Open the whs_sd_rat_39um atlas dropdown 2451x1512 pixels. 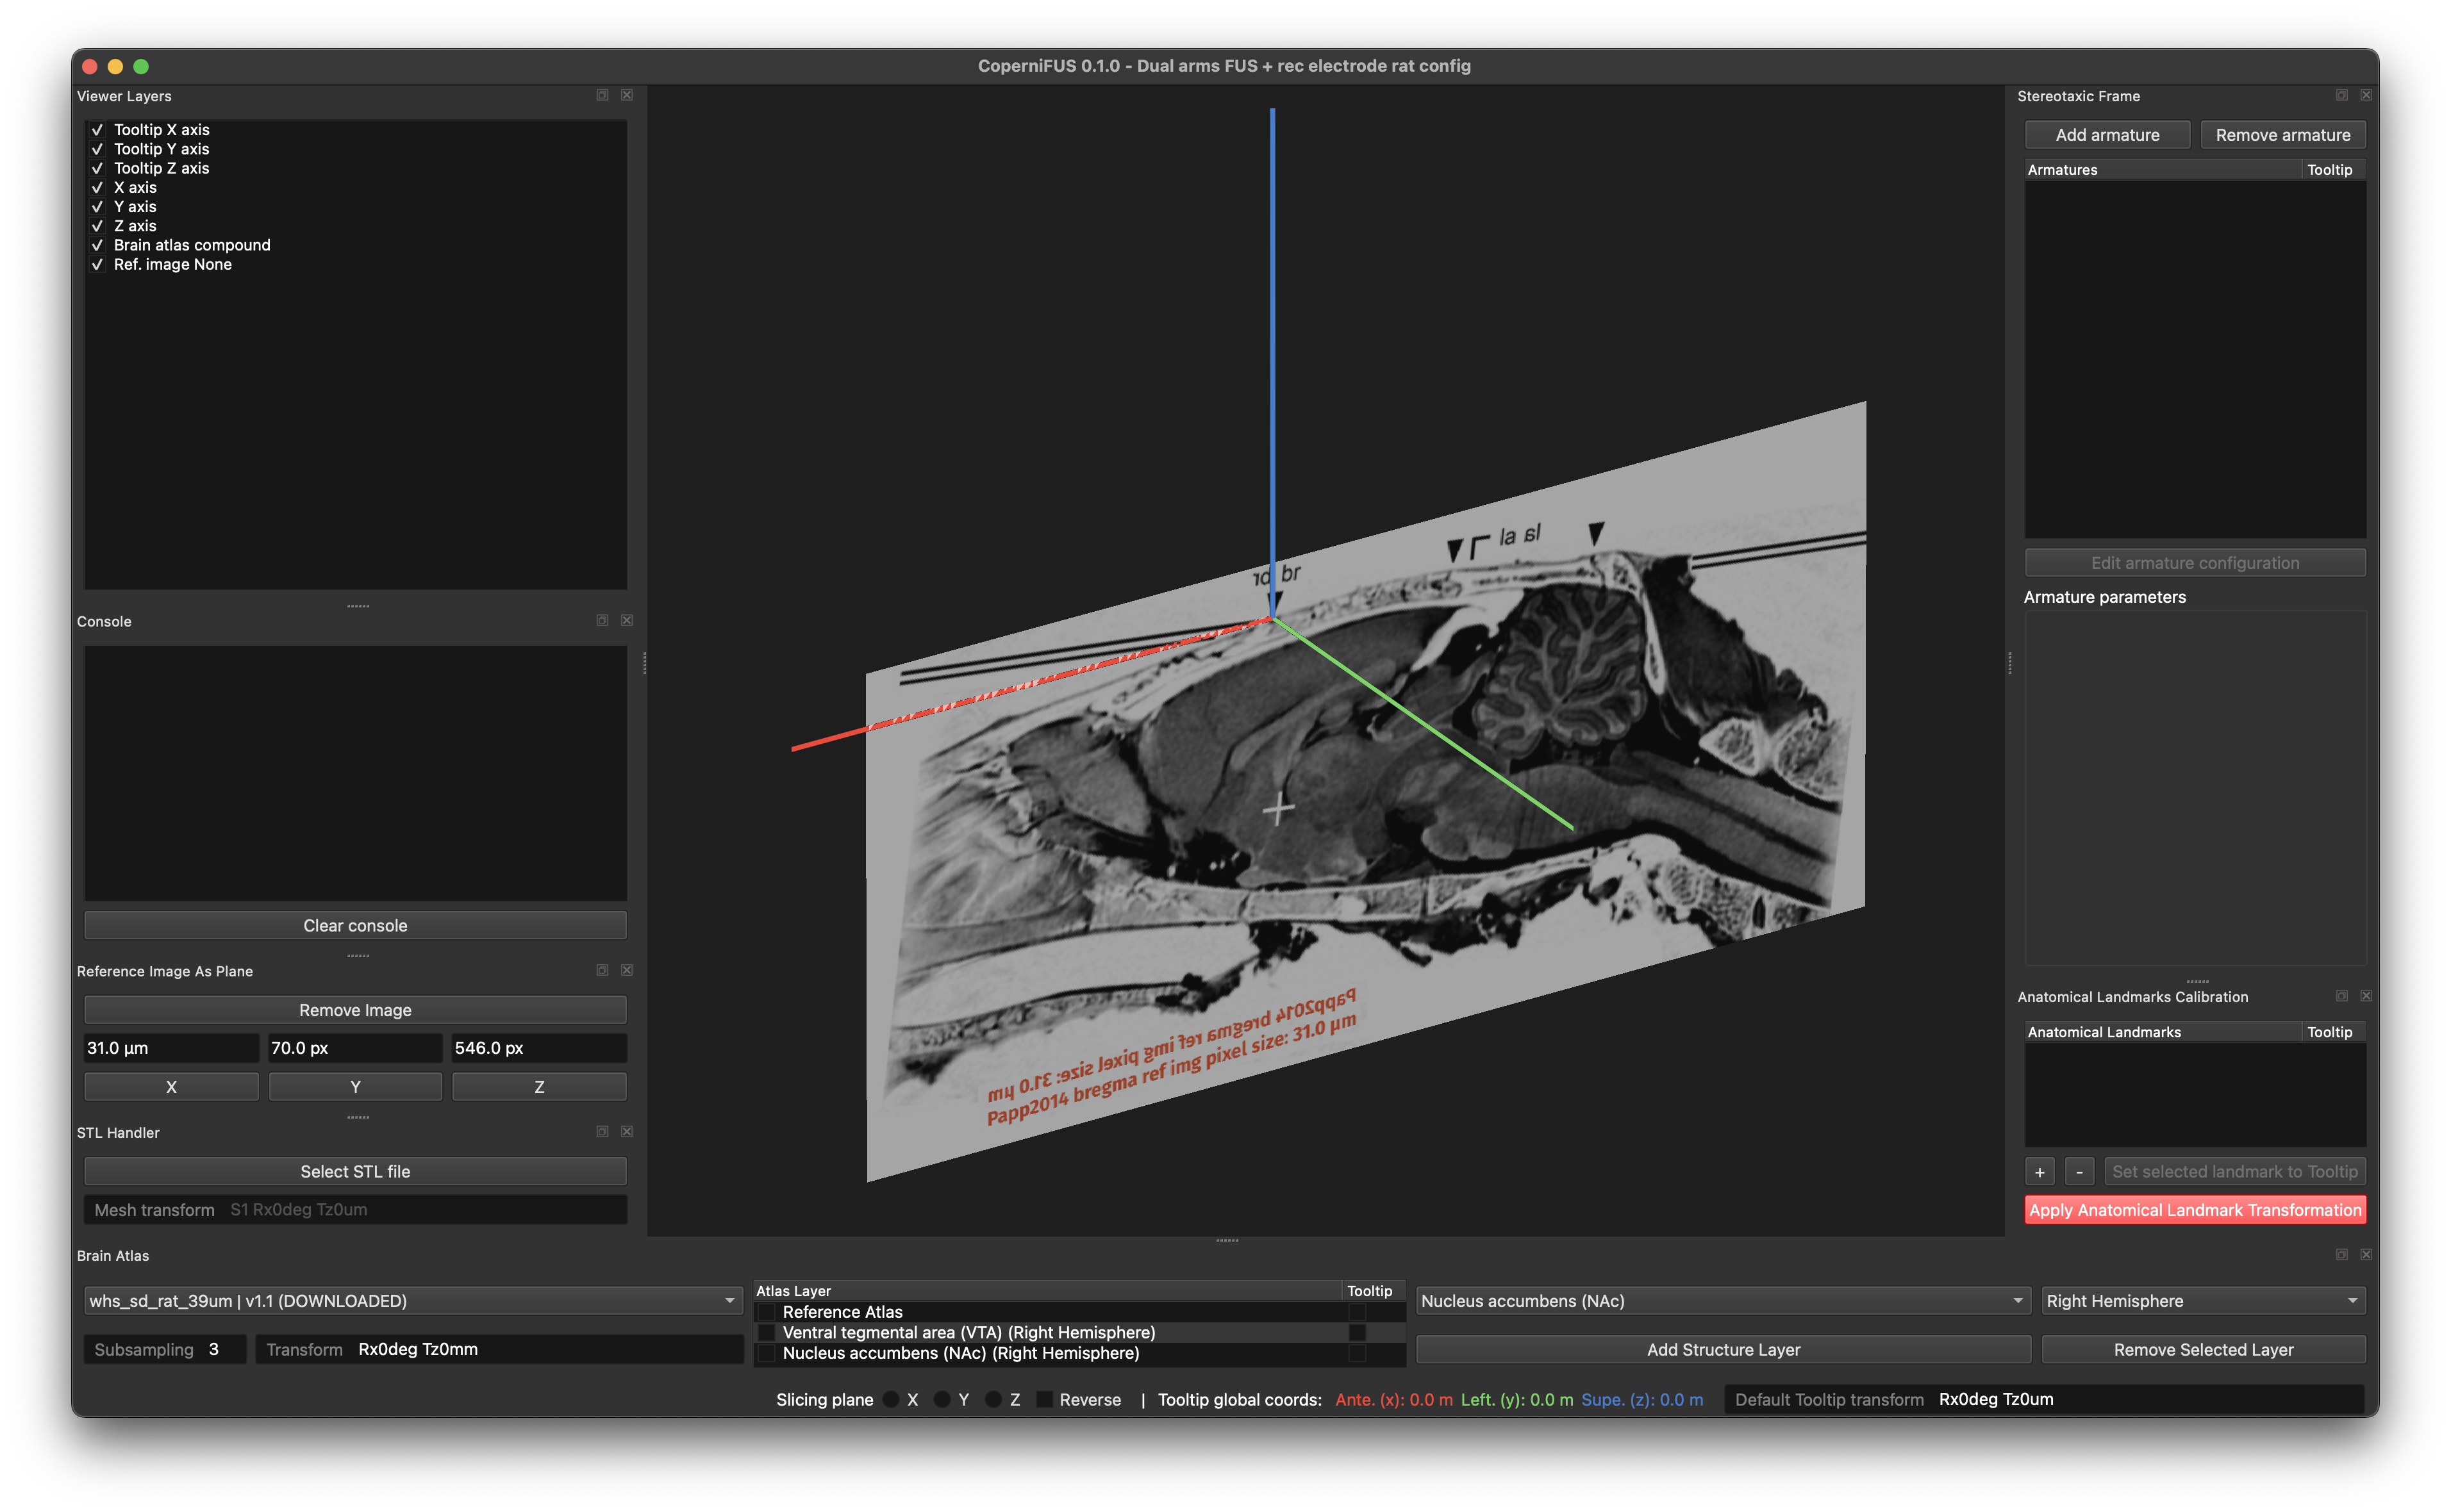(x=412, y=1300)
